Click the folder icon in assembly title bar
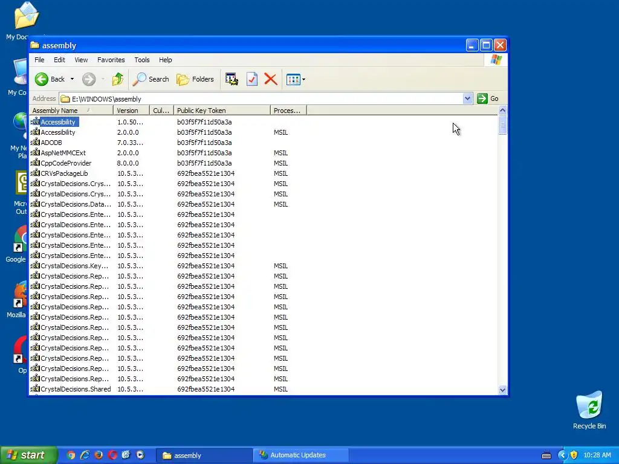This screenshot has width=619, height=464. [35, 45]
